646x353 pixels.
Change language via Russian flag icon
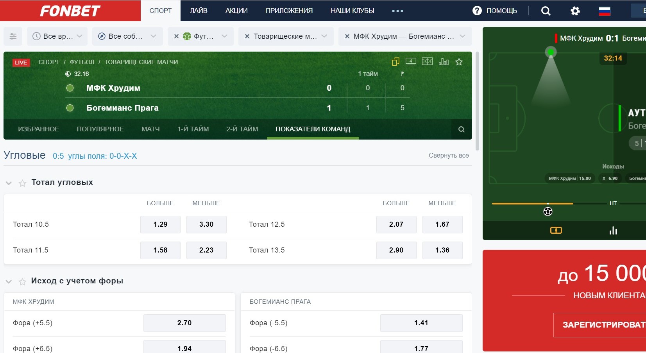click(604, 11)
